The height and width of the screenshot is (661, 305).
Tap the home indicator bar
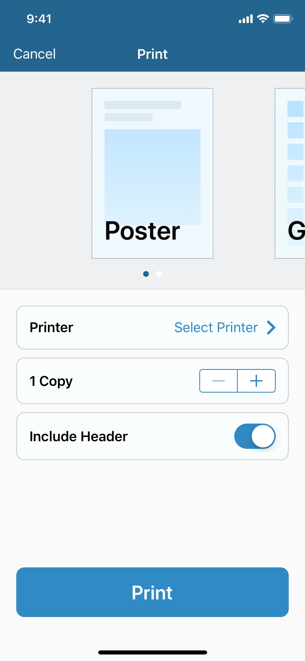[x=153, y=652]
